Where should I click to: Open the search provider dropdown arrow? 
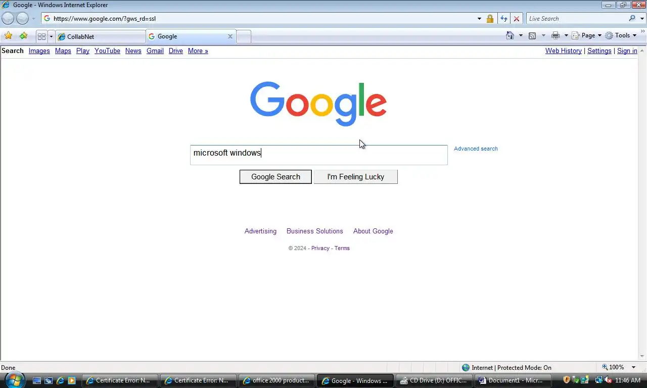(x=642, y=19)
